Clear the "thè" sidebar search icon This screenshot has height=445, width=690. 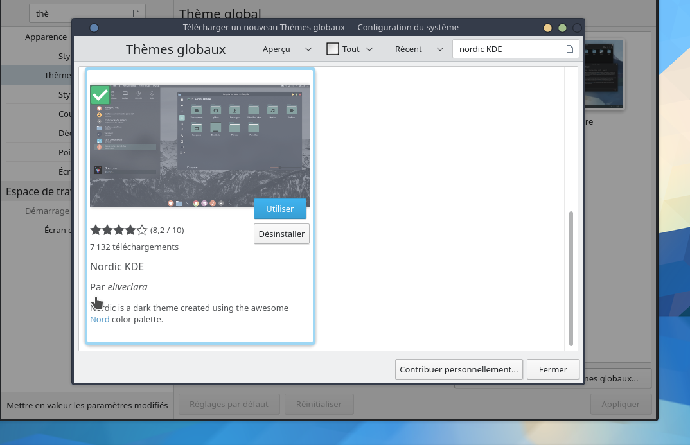tap(136, 13)
